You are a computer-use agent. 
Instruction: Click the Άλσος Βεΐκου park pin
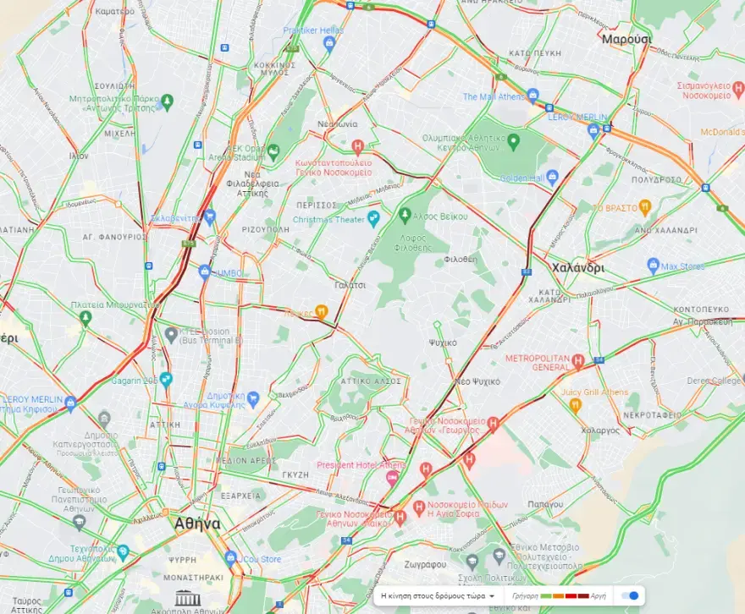[x=405, y=216]
